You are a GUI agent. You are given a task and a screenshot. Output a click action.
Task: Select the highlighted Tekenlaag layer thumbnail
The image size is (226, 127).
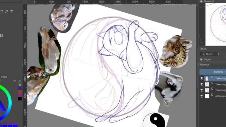(x=207, y=78)
